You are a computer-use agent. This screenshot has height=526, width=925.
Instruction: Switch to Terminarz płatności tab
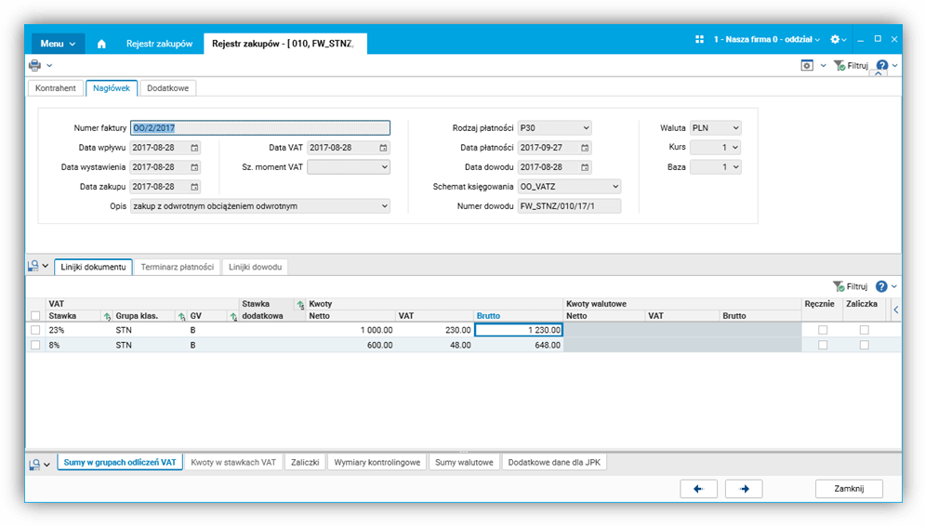click(177, 267)
